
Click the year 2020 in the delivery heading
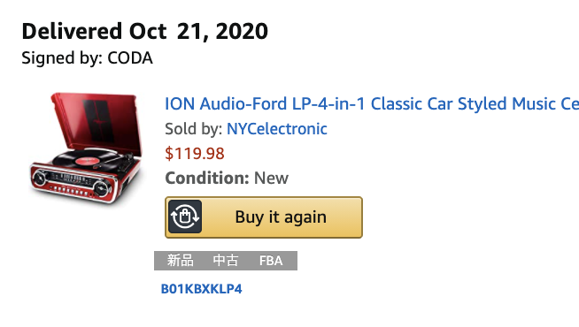click(x=242, y=31)
